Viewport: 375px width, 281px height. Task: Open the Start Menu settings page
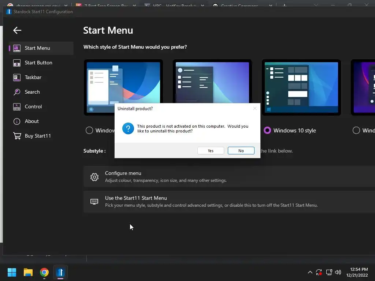pos(41,48)
